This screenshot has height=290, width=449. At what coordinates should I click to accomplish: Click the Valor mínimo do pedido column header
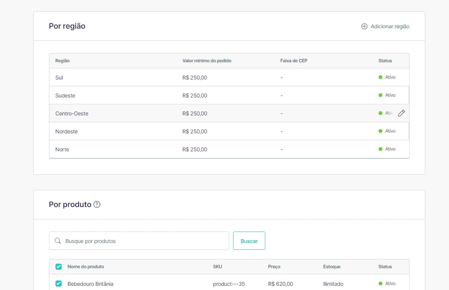pos(207,61)
